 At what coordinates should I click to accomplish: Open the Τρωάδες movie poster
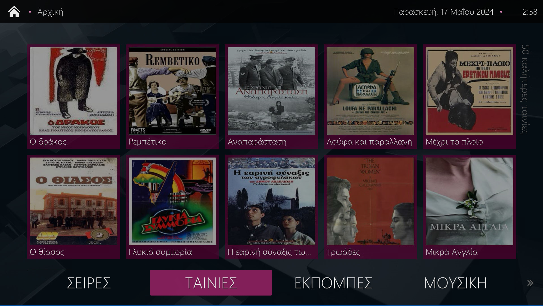click(x=370, y=207)
